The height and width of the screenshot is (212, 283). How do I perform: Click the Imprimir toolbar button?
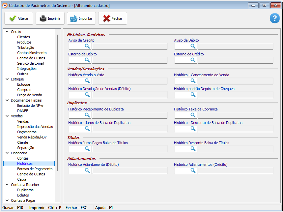coord(50,18)
